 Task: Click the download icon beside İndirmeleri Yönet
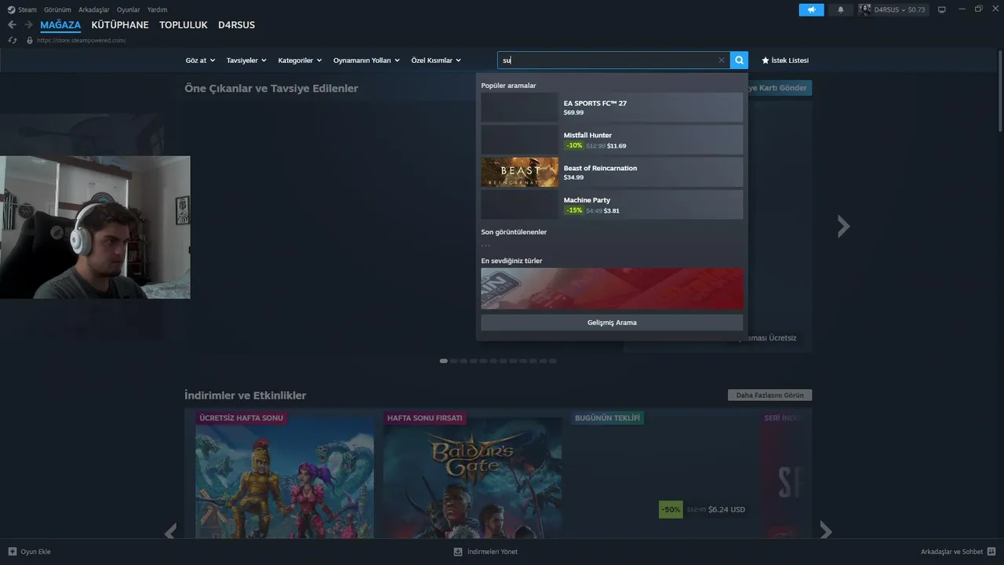pos(458,552)
